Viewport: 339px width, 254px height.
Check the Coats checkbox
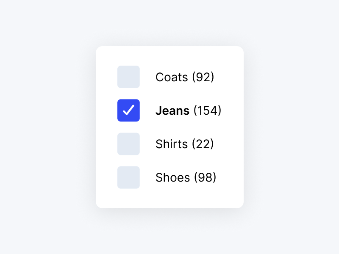[x=128, y=77]
